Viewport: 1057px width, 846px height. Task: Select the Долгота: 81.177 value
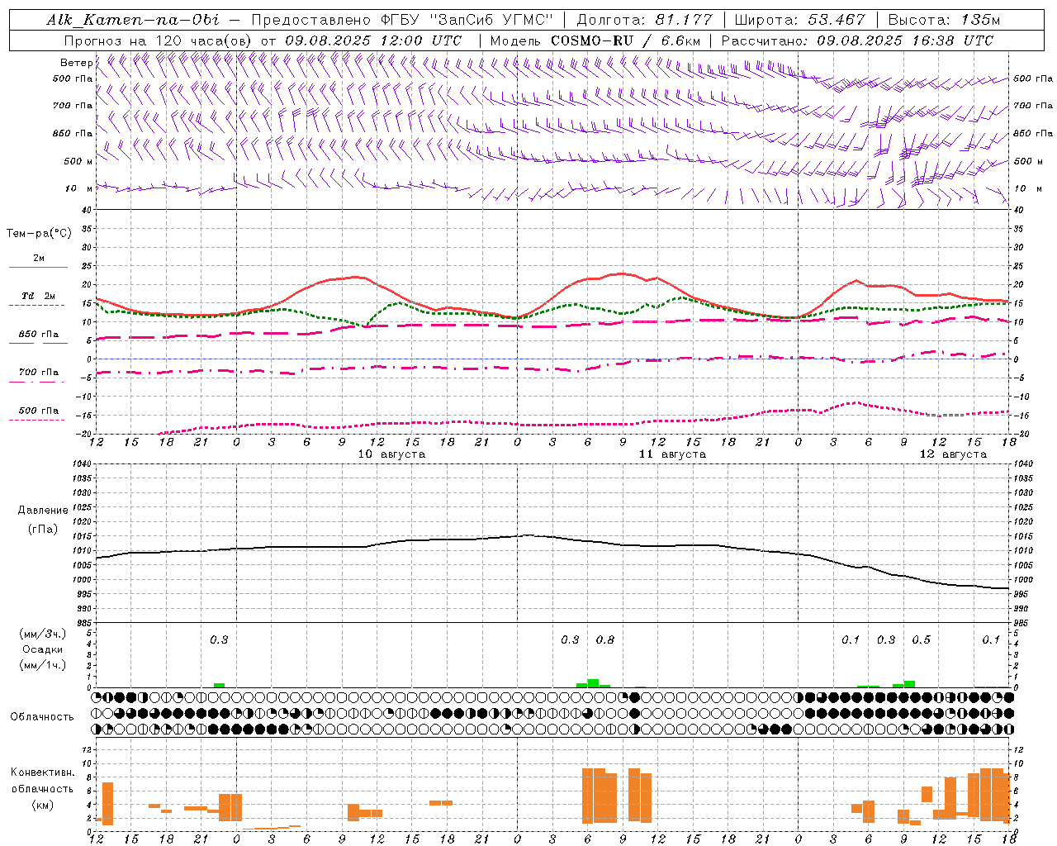pyautogui.click(x=644, y=20)
